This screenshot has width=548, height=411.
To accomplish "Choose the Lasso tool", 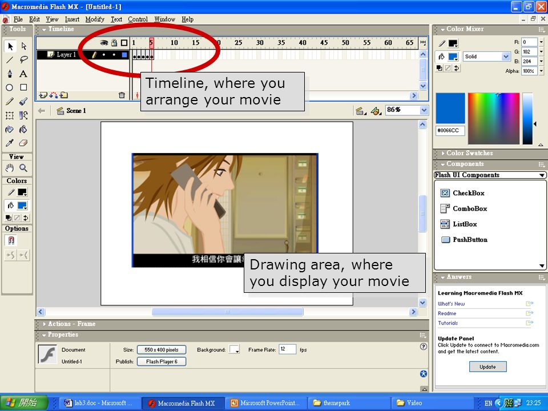I will click(24, 60).
